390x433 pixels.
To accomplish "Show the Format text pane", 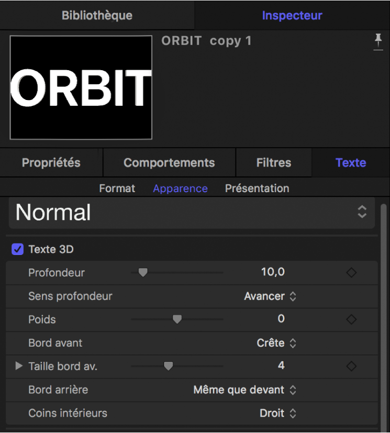I will 117,188.
